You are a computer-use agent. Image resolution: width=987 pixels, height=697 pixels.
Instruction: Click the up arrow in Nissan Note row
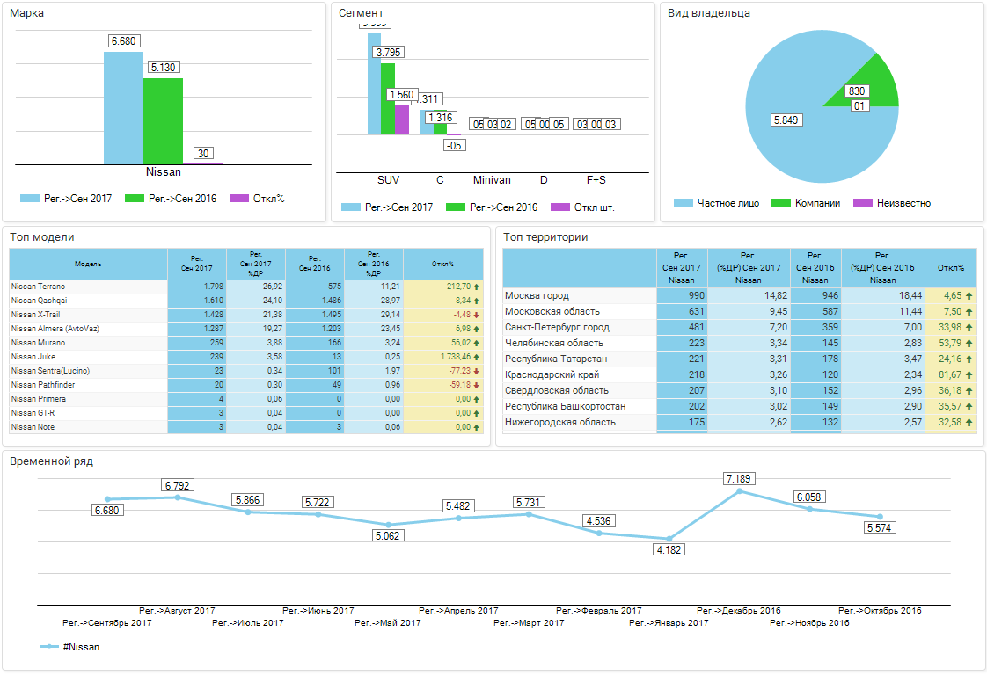(x=477, y=428)
